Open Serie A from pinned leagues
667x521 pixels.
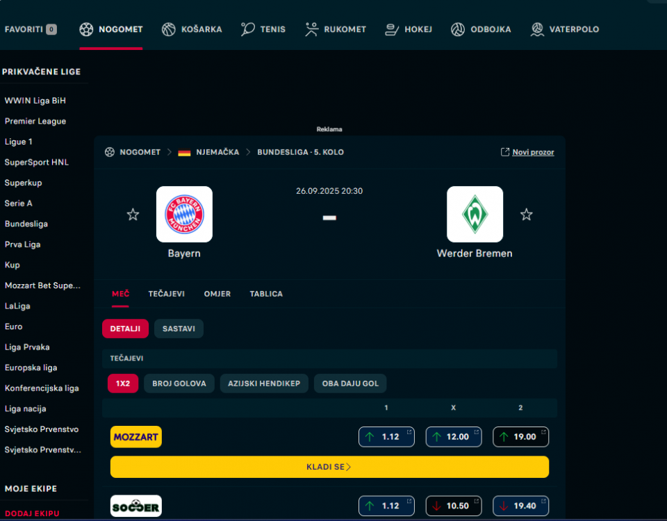[18, 204]
